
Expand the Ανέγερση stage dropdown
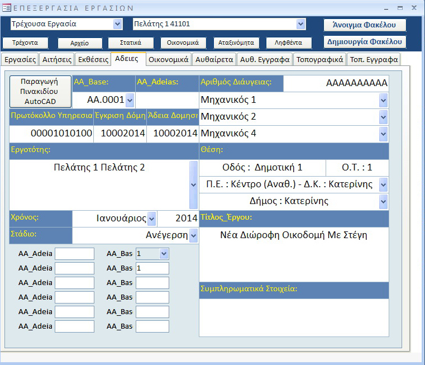point(193,235)
